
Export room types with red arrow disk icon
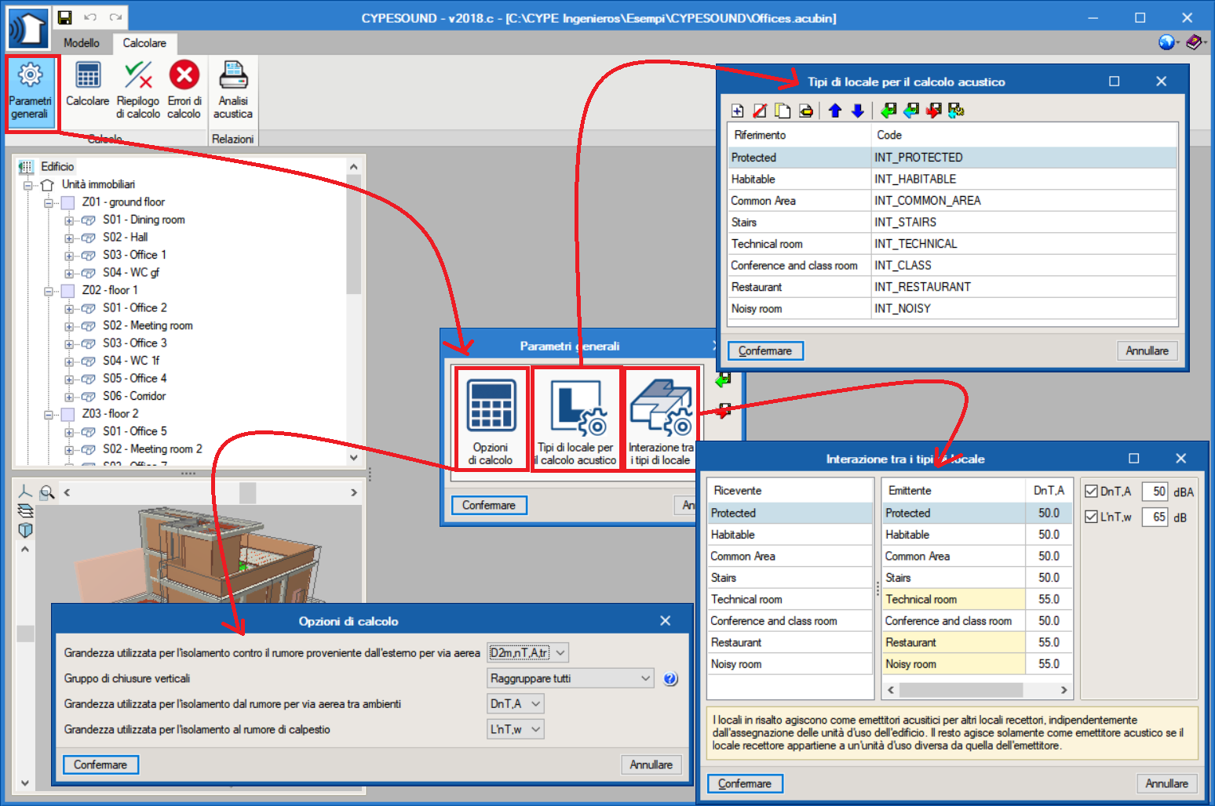933,111
